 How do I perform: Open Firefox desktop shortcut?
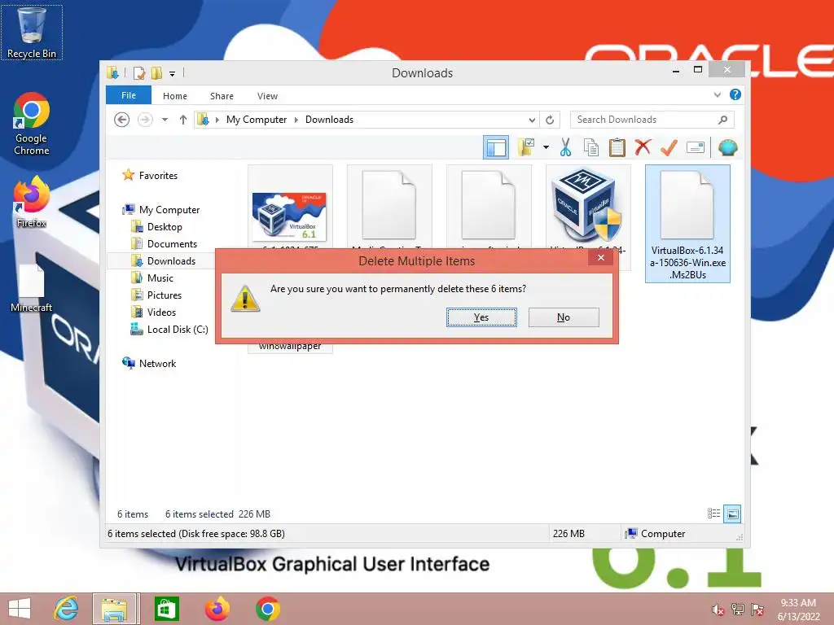[32, 202]
